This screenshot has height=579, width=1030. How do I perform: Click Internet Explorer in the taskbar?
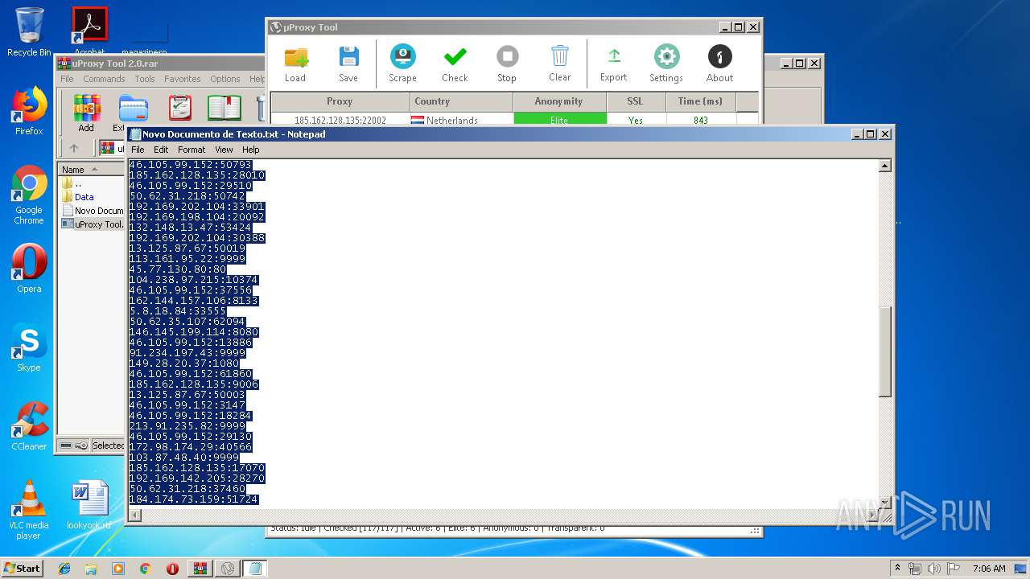click(64, 569)
